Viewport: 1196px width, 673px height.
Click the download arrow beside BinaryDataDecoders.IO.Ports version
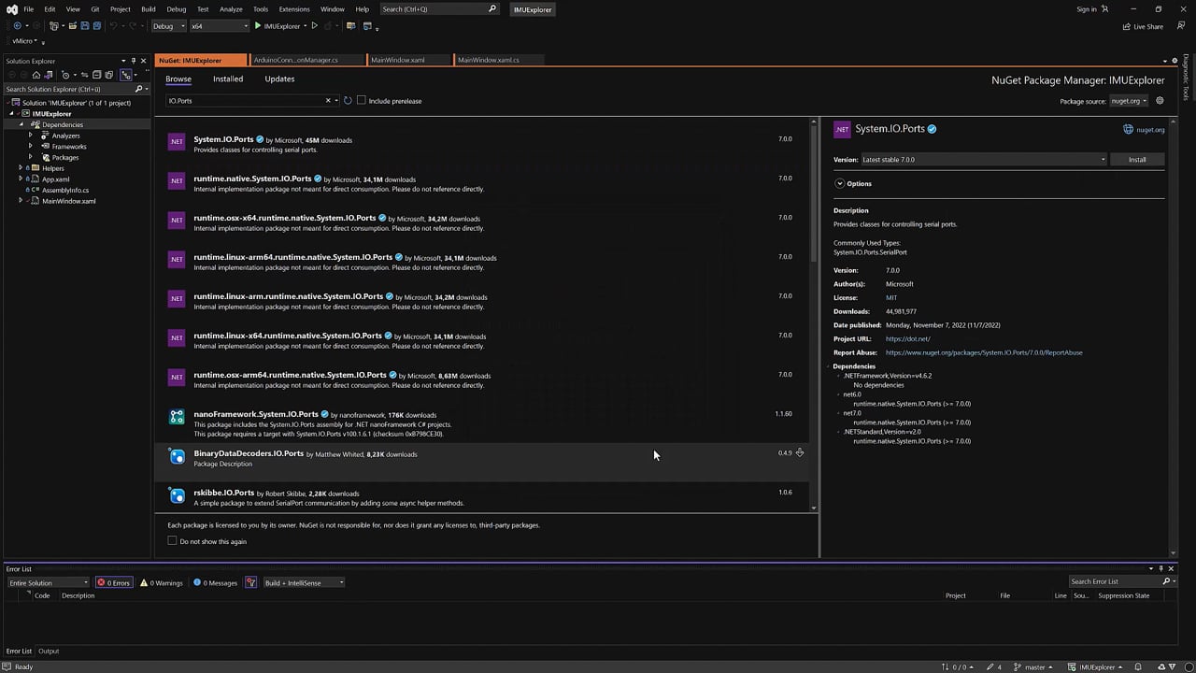click(x=799, y=452)
